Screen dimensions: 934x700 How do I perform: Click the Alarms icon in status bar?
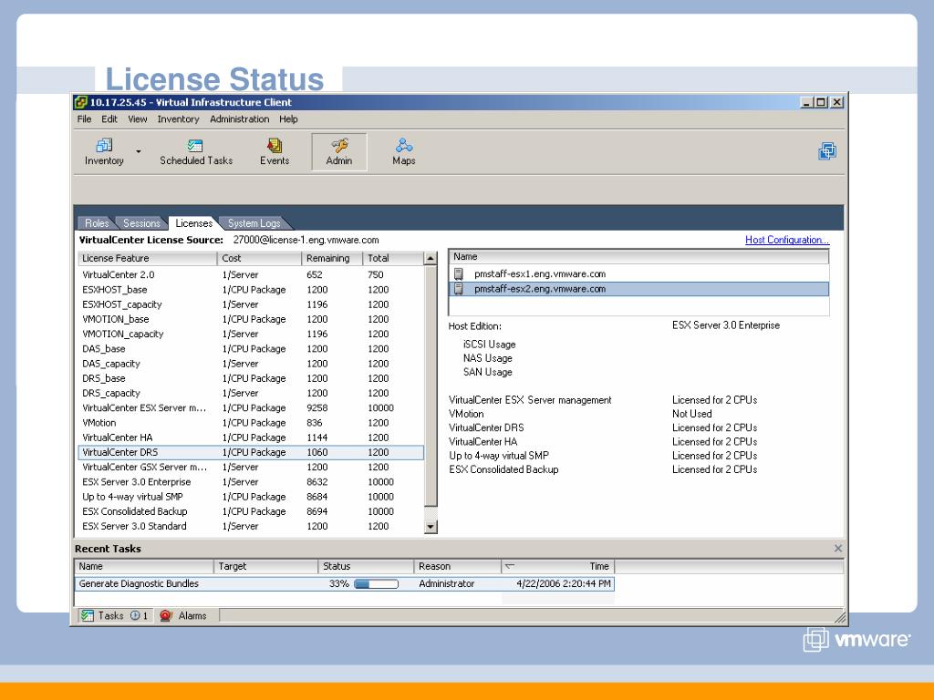click(x=166, y=615)
